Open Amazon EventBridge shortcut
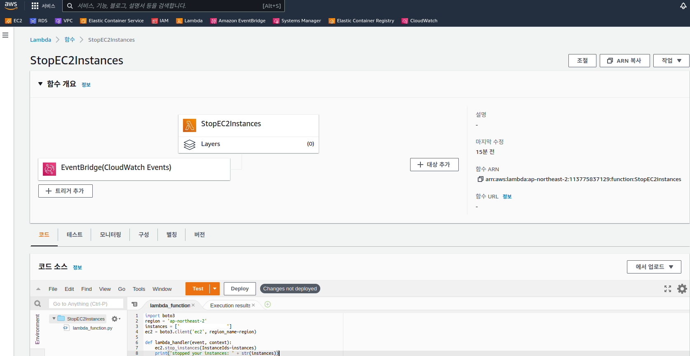The image size is (690, 356). [x=238, y=21]
